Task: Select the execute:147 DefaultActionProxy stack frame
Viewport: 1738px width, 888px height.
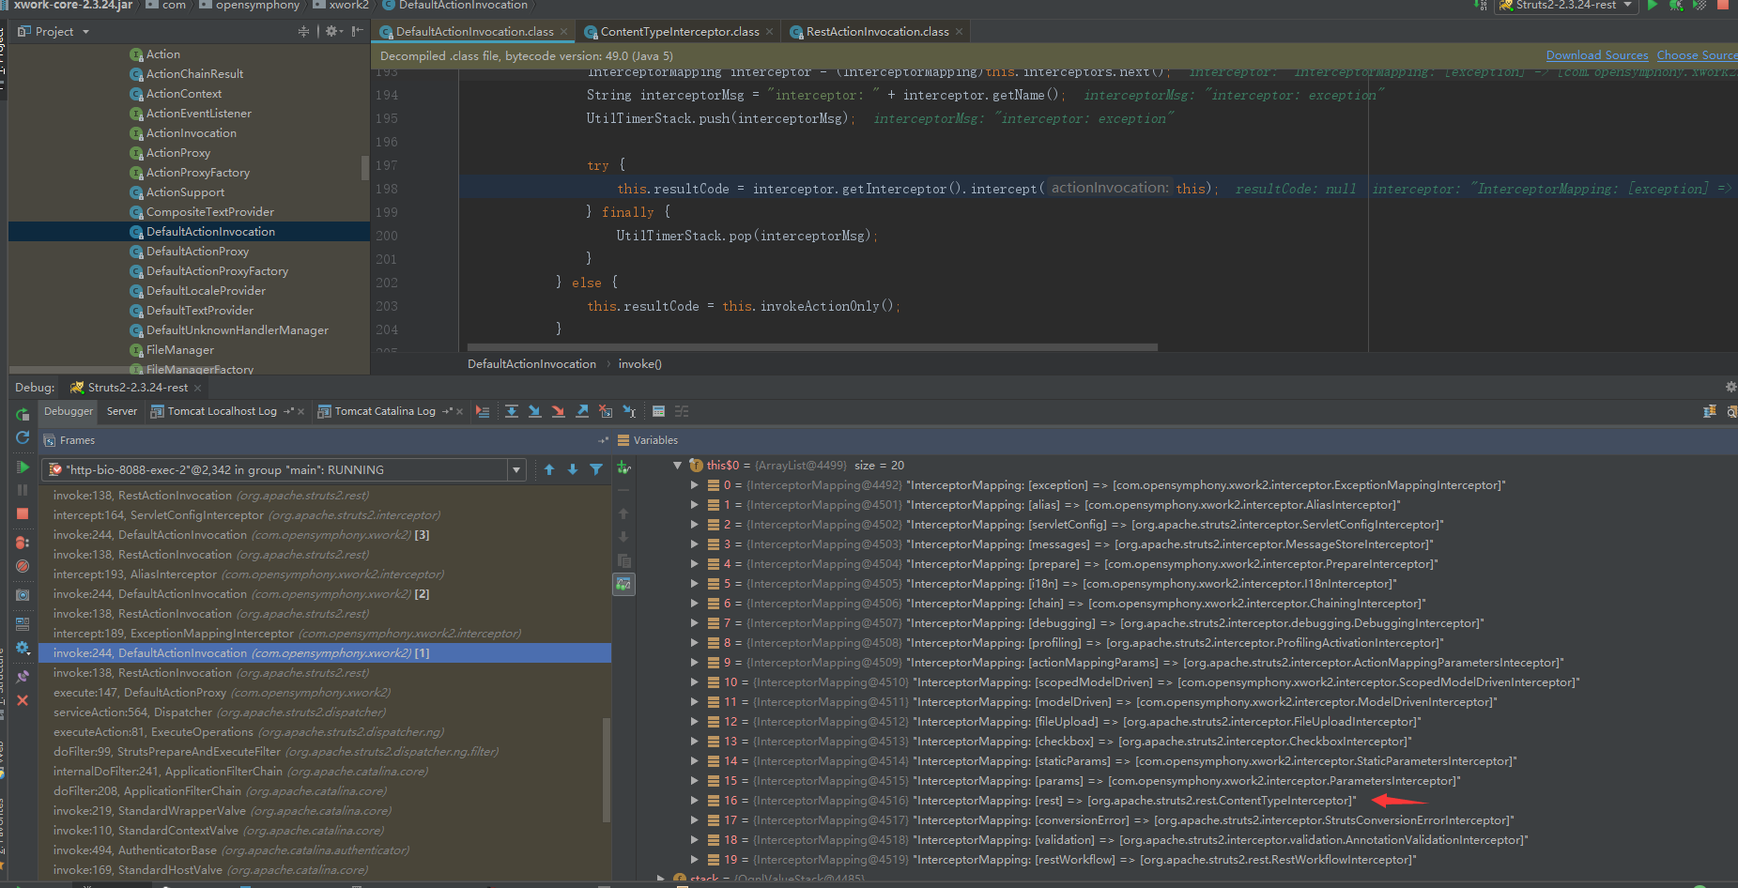Action: point(139,693)
